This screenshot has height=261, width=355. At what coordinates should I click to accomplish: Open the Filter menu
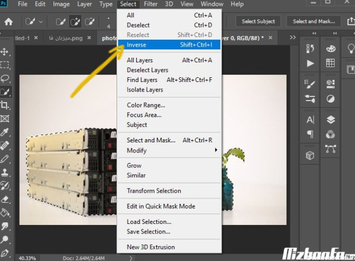(x=150, y=4)
